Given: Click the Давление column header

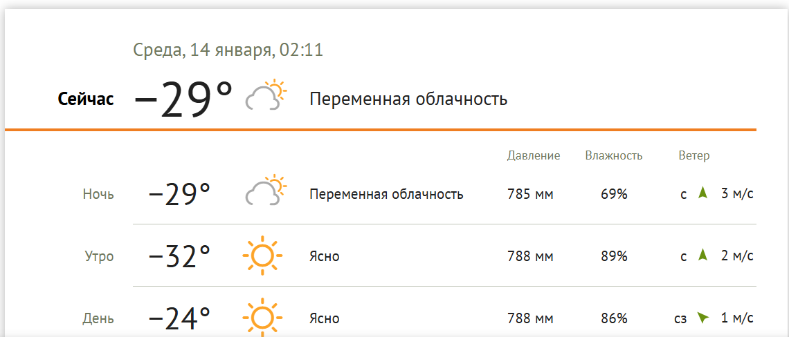Looking at the screenshot, I should [x=533, y=155].
